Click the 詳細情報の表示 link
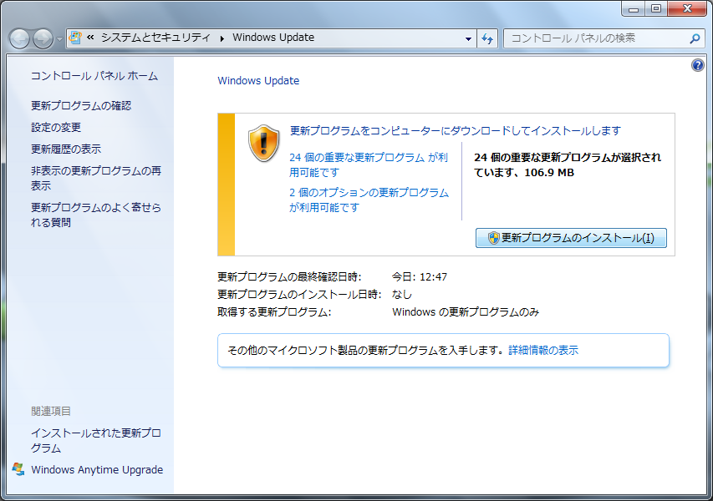Screen dimensions: 713x501 [x=543, y=350]
